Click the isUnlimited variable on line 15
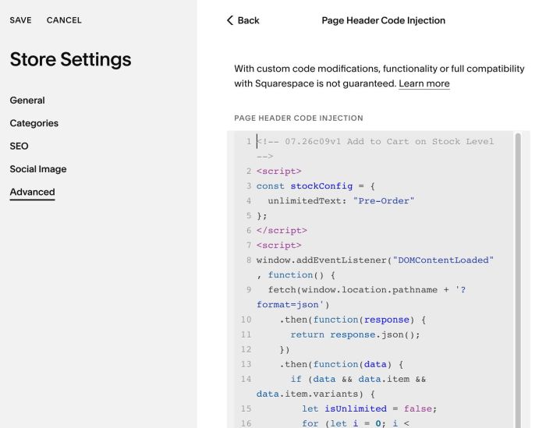 356,409
